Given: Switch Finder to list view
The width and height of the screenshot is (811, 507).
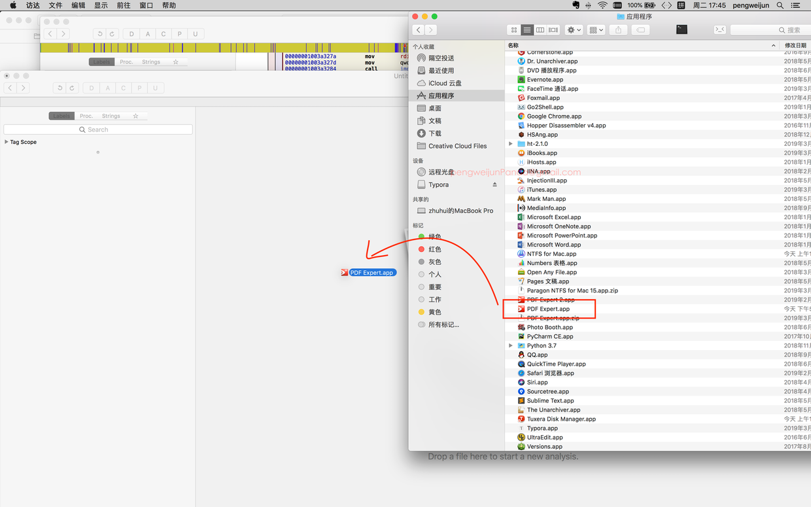Looking at the screenshot, I should (527, 30).
